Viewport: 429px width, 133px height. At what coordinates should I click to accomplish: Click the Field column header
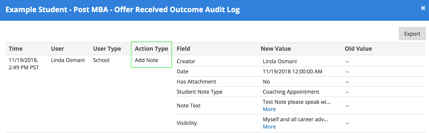tap(183, 49)
